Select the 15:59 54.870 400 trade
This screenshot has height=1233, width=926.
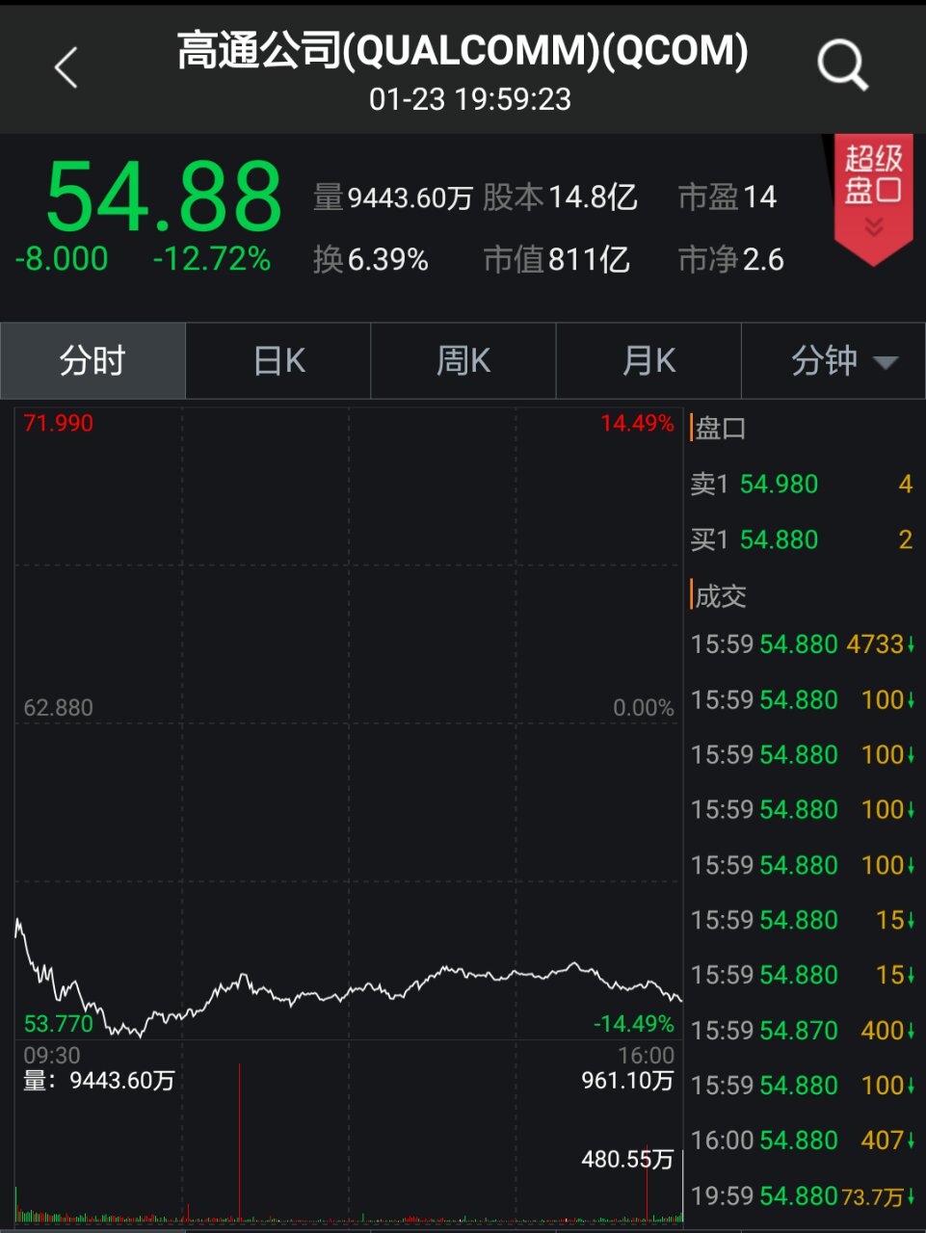click(803, 1031)
